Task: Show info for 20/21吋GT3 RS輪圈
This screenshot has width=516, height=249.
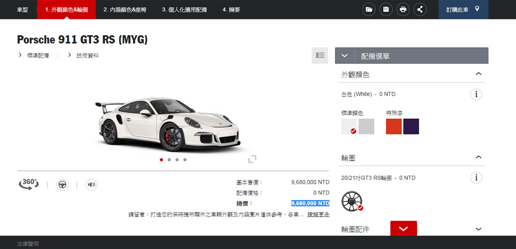Action: point(476,177)
